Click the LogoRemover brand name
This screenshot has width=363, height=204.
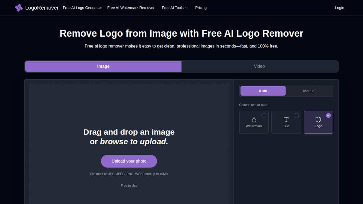(x=42, y=8)
